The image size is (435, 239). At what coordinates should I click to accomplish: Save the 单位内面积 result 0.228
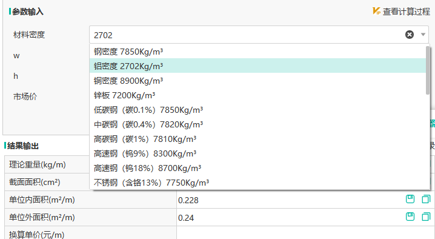click(x=410, y=199)
